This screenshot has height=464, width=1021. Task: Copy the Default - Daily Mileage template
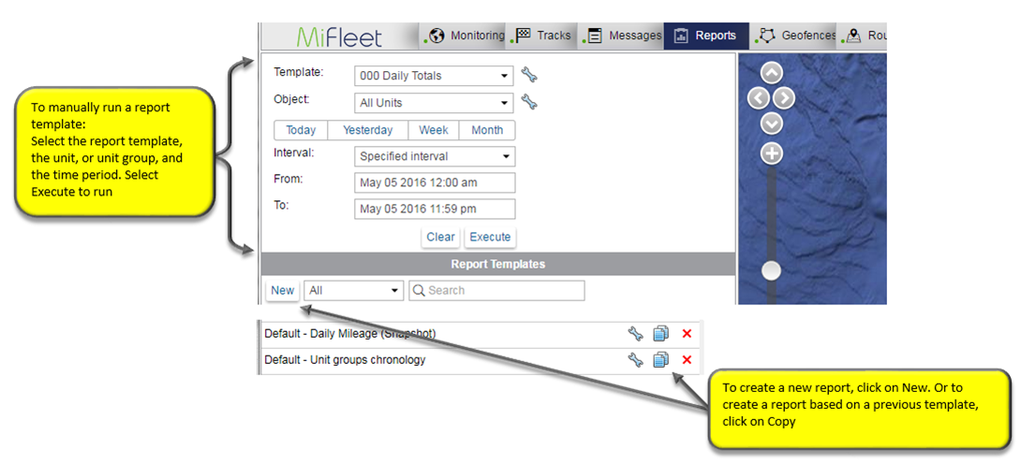(x=661, y=334)
